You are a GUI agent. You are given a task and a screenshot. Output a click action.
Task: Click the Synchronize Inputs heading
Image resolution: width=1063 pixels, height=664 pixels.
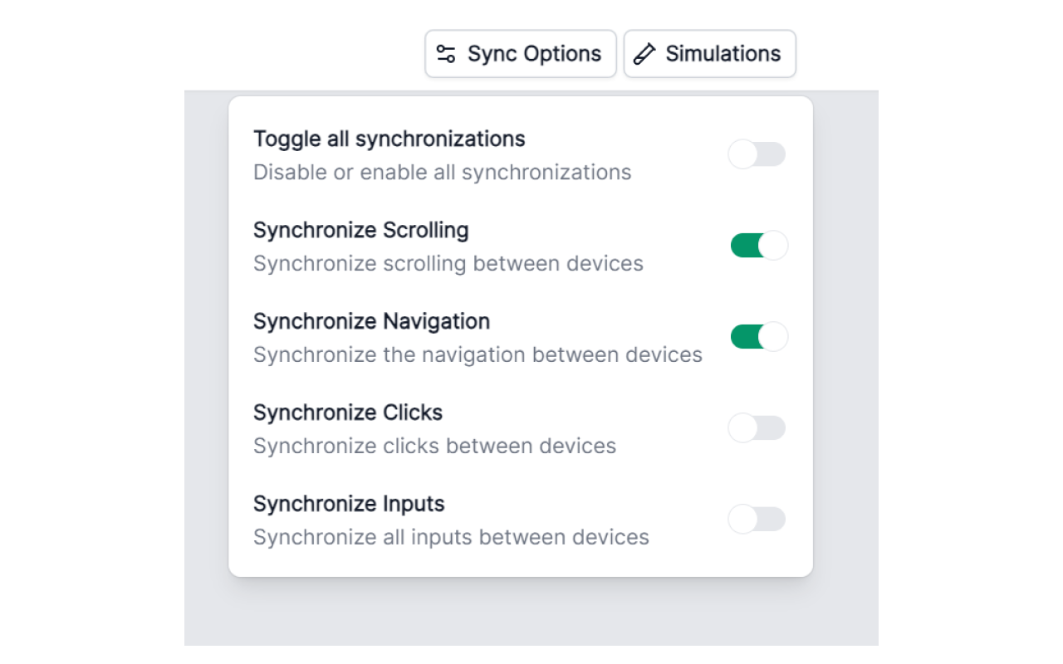pos(349,504)
